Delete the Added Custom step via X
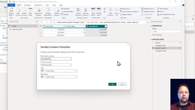195x110 pixels. pos(154,48)
